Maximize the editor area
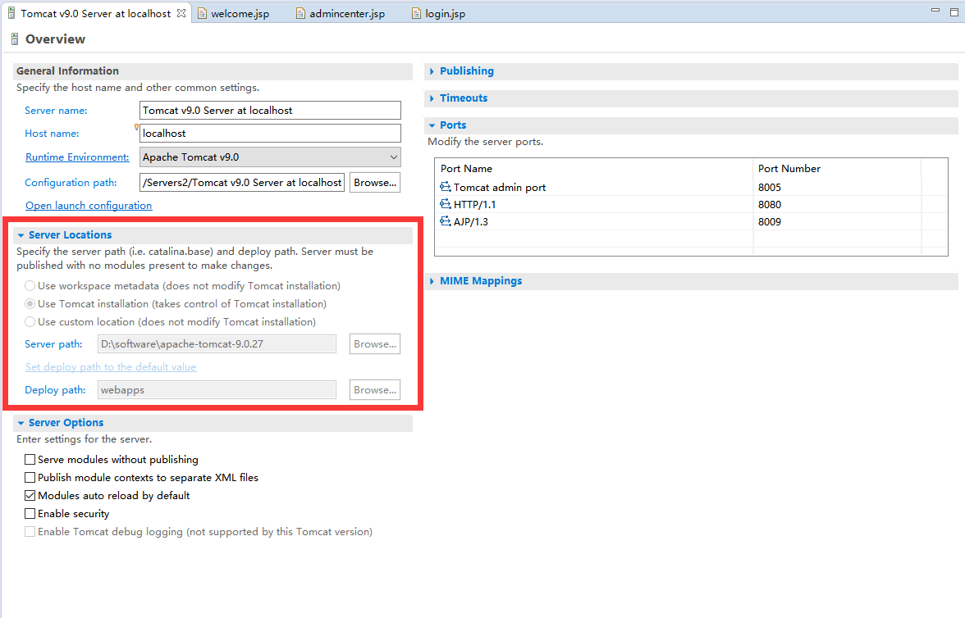 [954, 11]
